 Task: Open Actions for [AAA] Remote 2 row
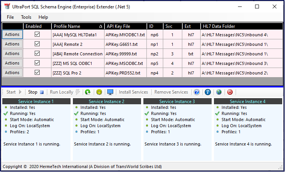tap(12, 44)
